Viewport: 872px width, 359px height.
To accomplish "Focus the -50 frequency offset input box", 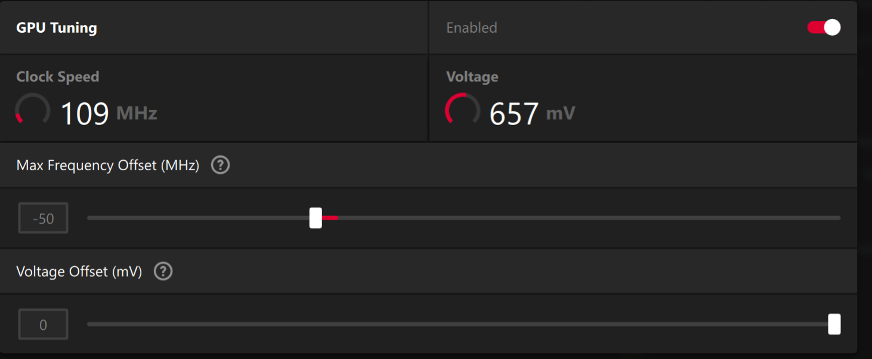I will [43, 218].
